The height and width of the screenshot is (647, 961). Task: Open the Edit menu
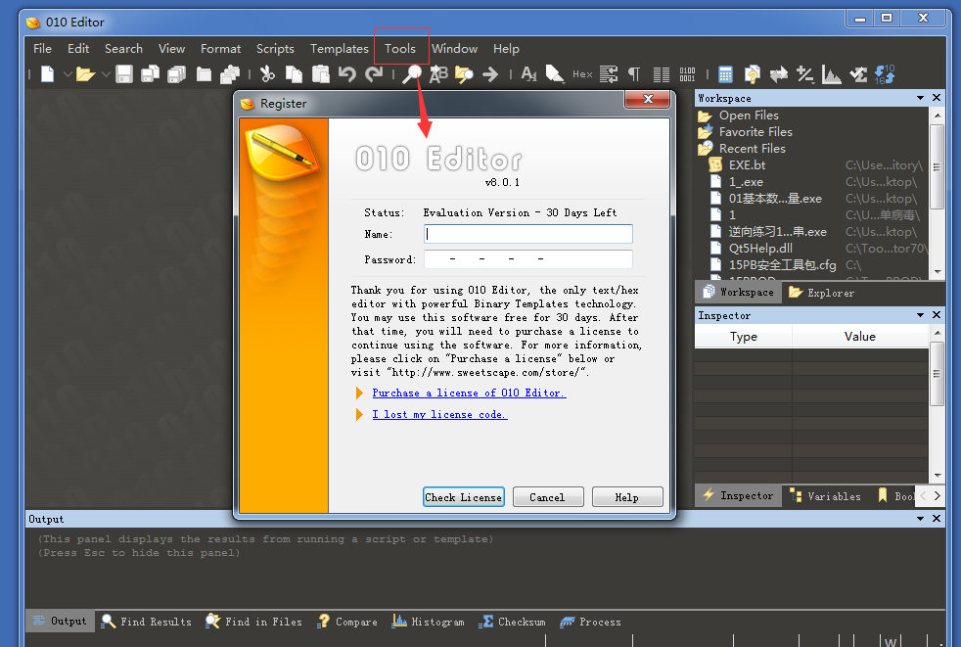[78, 48]
